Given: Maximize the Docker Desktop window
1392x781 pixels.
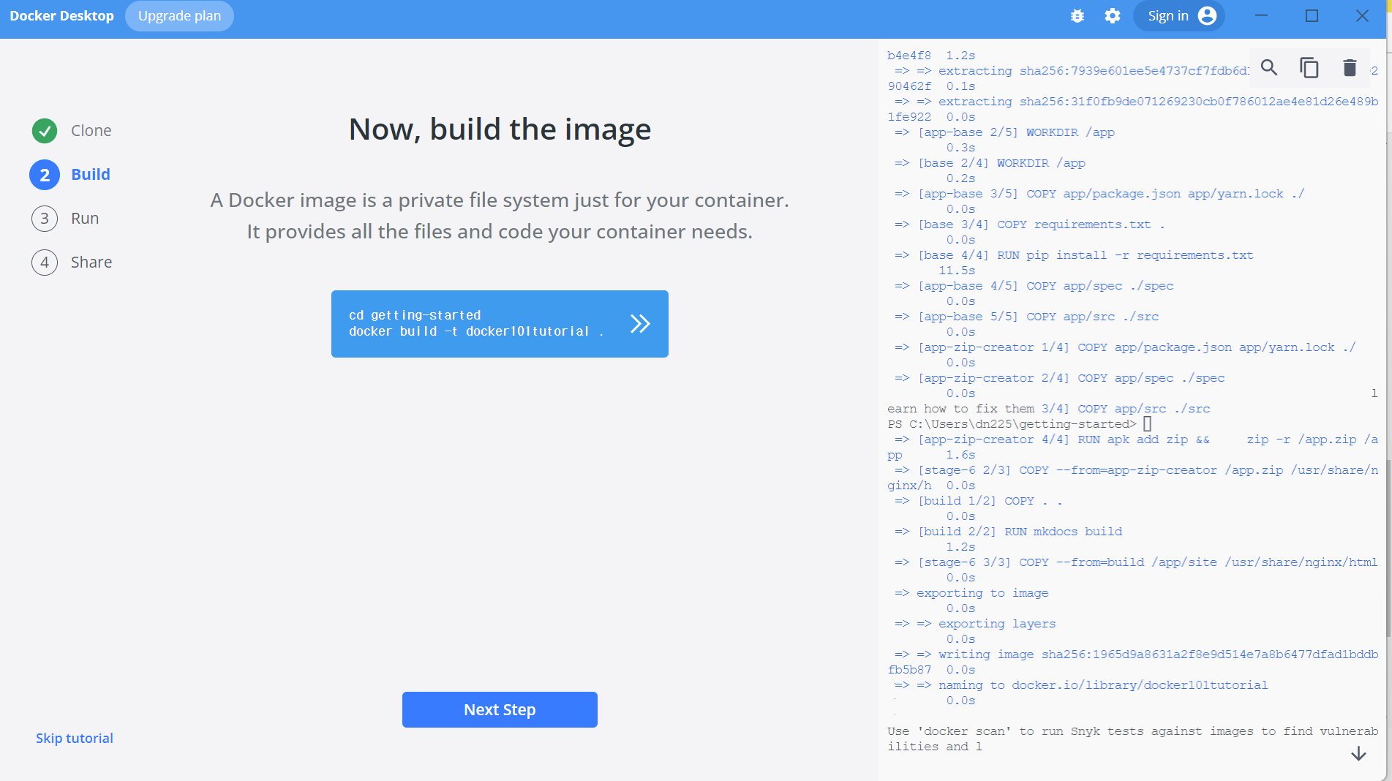Looking at the screenshot, I should tap(1312, 16).
